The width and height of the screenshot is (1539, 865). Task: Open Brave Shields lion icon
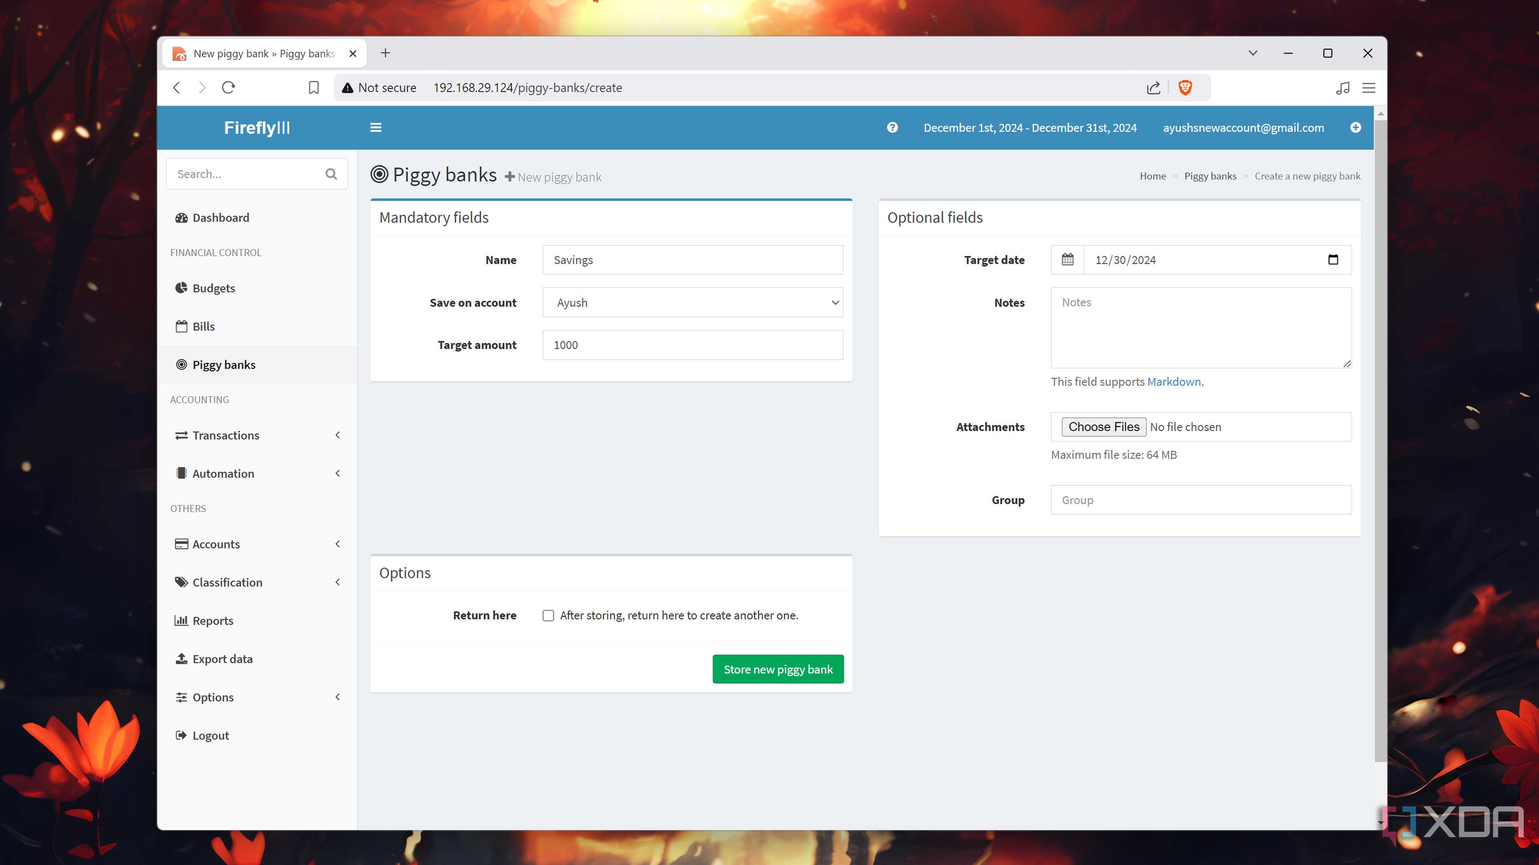(1186, 88)
